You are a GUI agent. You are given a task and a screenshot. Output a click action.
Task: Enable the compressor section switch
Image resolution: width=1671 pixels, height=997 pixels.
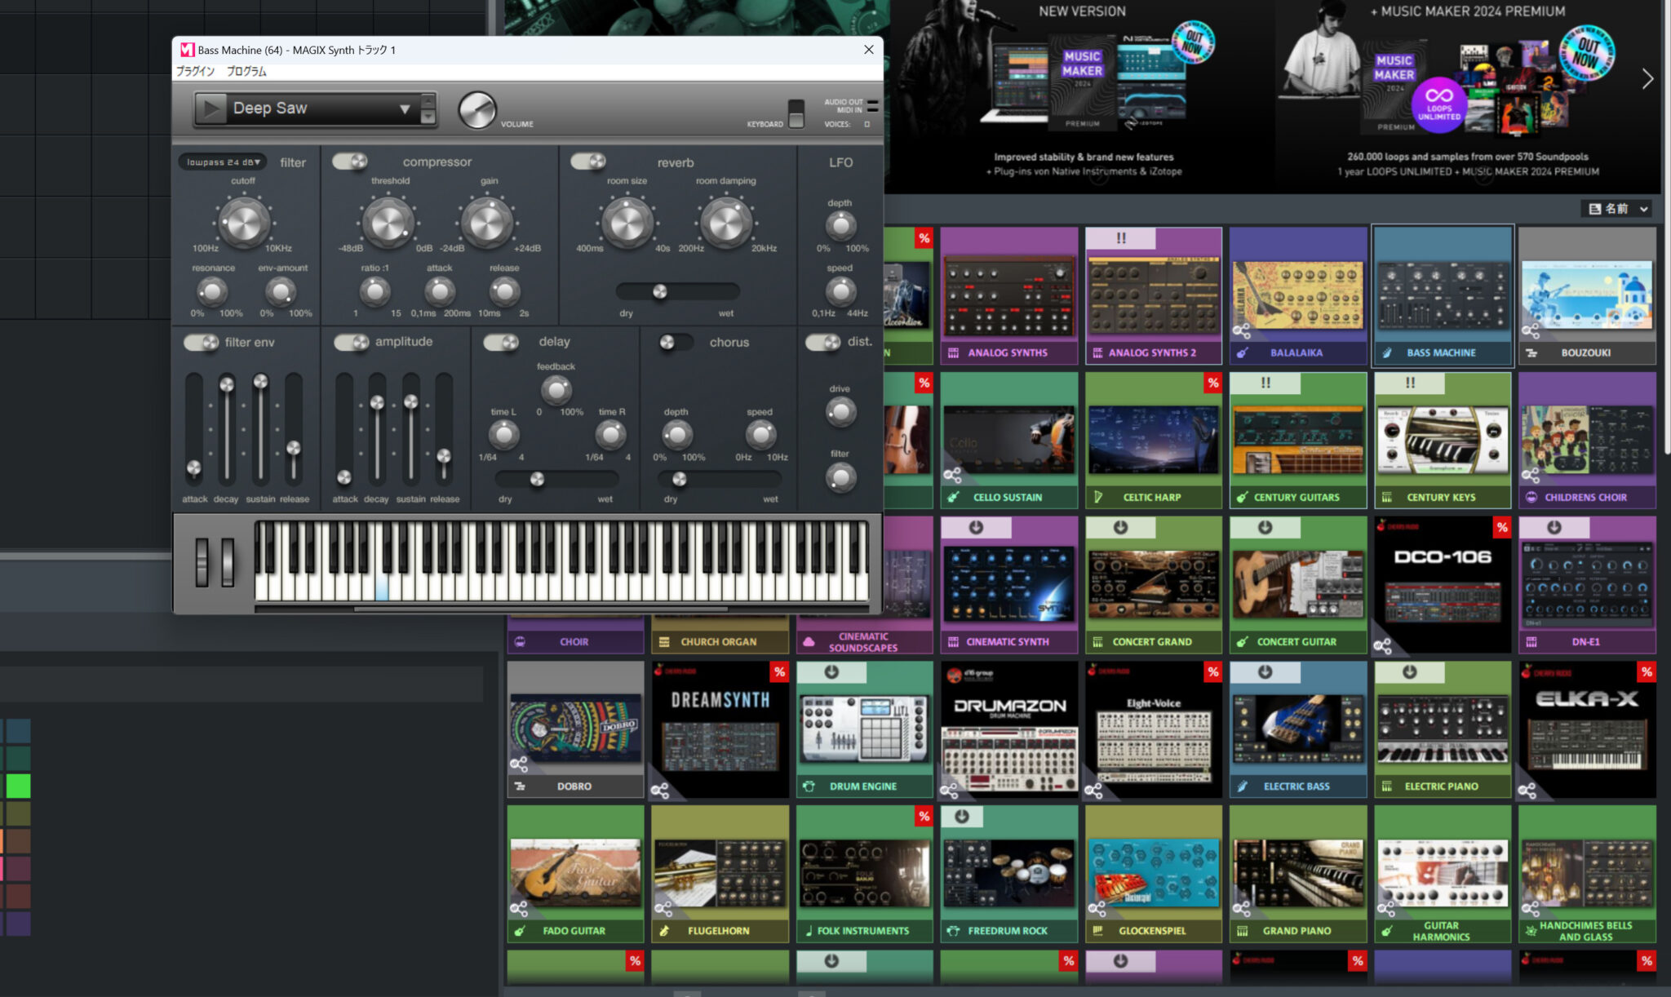349,162
